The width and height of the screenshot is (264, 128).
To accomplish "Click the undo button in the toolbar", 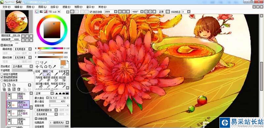I will pyautogui.click(x=72, y=12).
